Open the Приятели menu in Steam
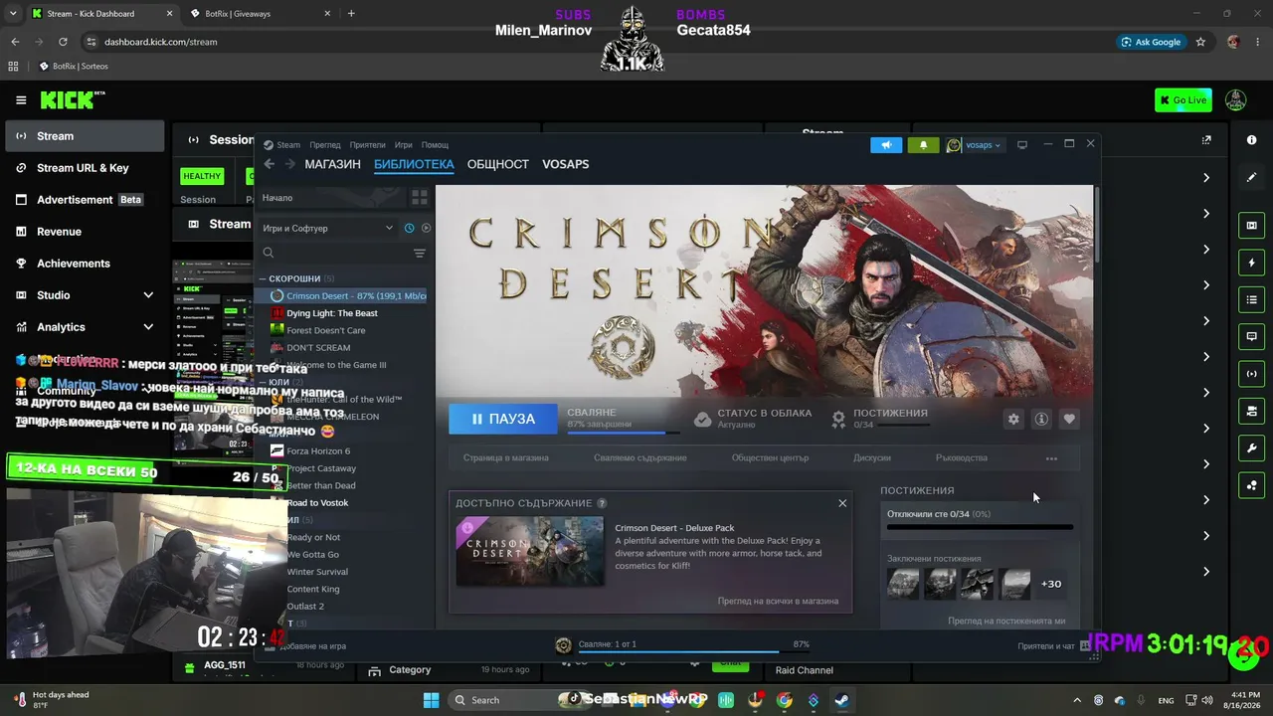The height and width of the screenshot is (716, 1273). point(367,145)
